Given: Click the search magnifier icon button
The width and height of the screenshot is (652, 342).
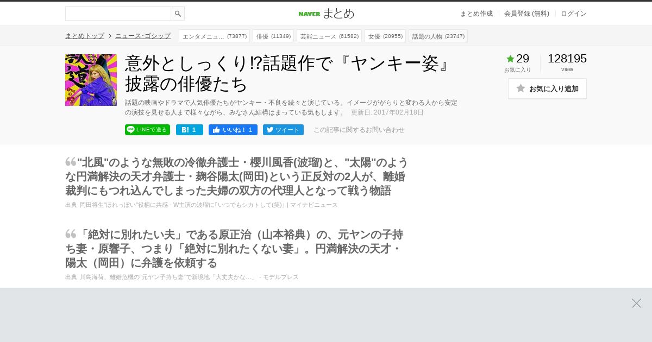Looking at the screenshot, I should (x=178, y=14).
